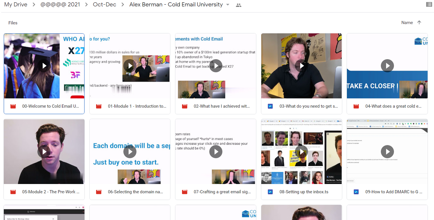This screenshot has width=434, height=220.
Task: Select file name 06-Selecting the domain na...
Action: (x=136, y=192)
